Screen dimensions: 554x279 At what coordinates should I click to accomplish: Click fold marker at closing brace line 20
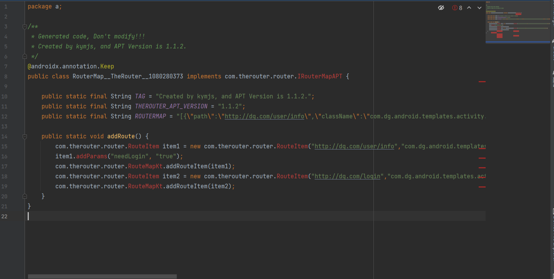coord(25,196)
